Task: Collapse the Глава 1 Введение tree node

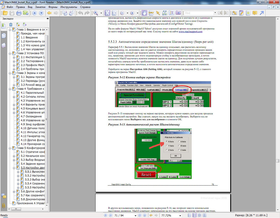Action: tap(10, 30)
